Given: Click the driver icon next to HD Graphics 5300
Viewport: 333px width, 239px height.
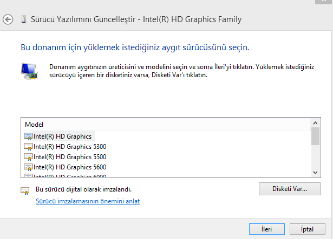Looking at the screenshot, I should pyautogui.click(x=28, y=147).
